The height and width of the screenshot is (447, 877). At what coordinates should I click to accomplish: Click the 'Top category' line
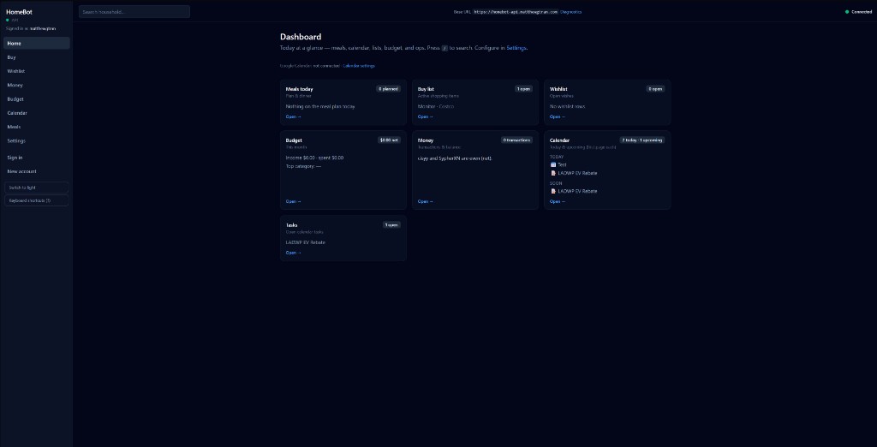pos(303,166)
